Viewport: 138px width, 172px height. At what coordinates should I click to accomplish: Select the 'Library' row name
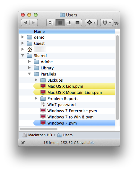tap(47, 68)
